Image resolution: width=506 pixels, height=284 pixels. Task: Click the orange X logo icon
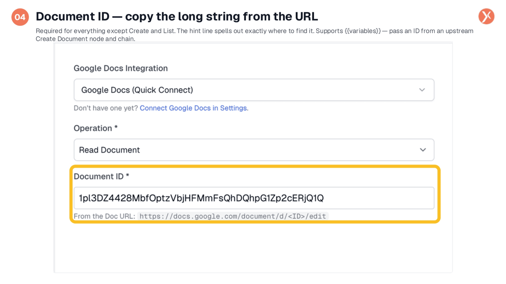tap(486, 16)
